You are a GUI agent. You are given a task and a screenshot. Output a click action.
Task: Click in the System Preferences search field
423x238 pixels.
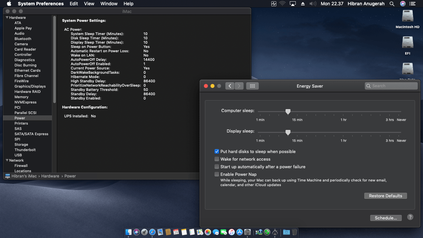(x=391, y=86)
